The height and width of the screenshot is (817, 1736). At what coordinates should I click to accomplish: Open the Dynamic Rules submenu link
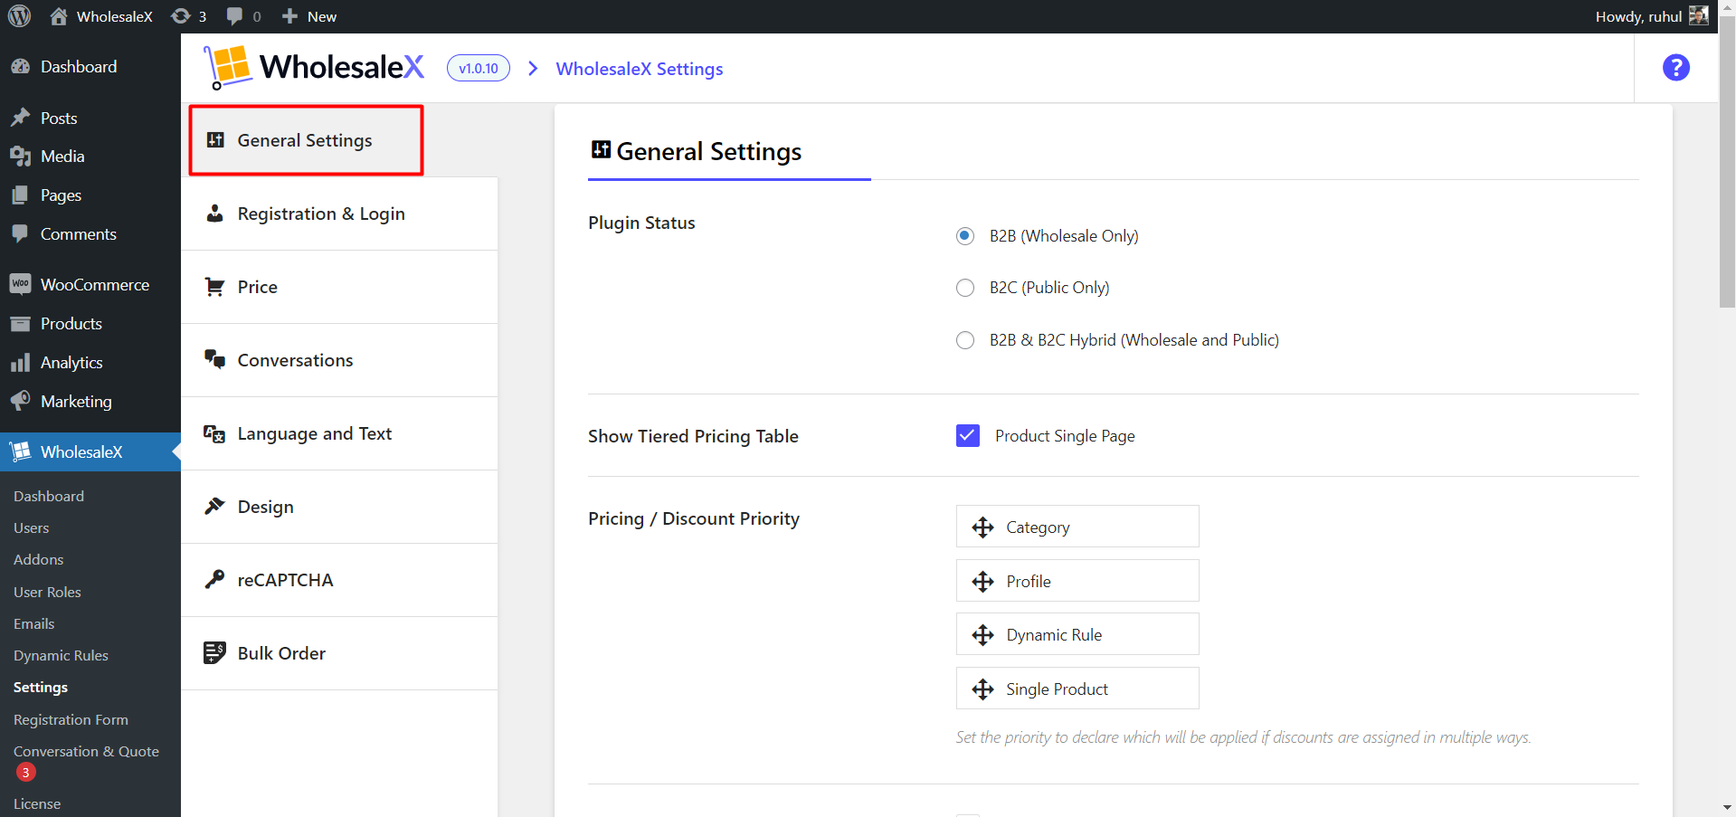point(61,656)
